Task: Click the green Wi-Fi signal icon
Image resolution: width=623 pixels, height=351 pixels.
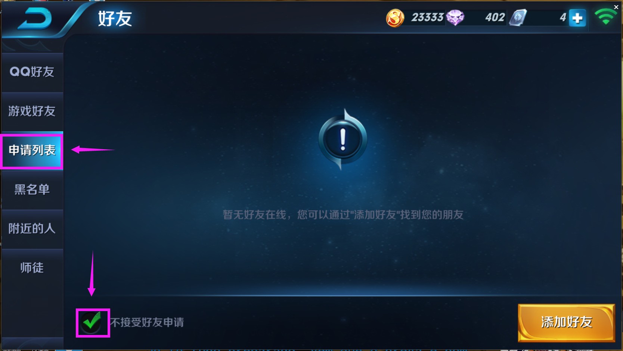Action: point(606,16)
